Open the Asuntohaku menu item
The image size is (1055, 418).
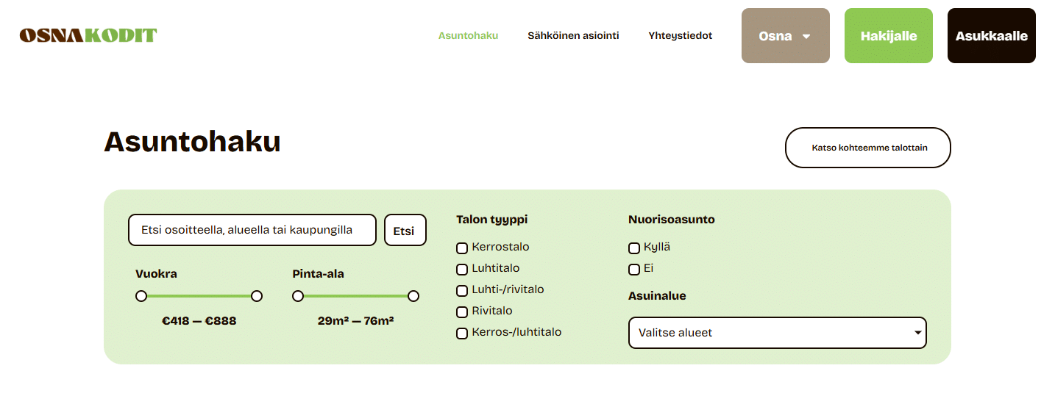pyautogui.click(x=468, y=35)
